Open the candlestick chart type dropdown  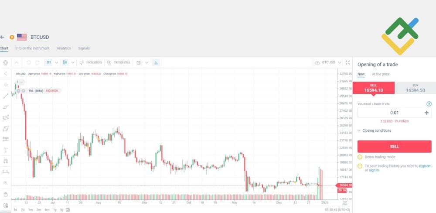(x=68, y=62)
